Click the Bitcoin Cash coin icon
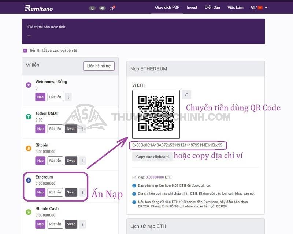 [29, 212]
